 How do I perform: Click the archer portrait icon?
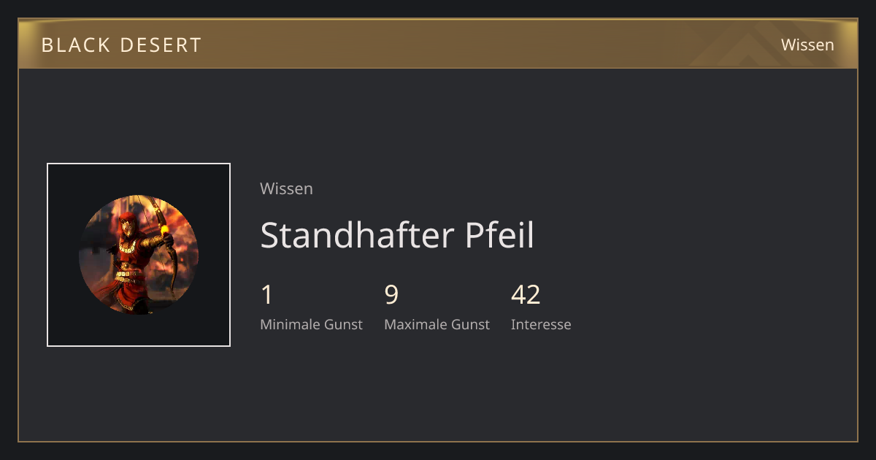tap(139, 255)
